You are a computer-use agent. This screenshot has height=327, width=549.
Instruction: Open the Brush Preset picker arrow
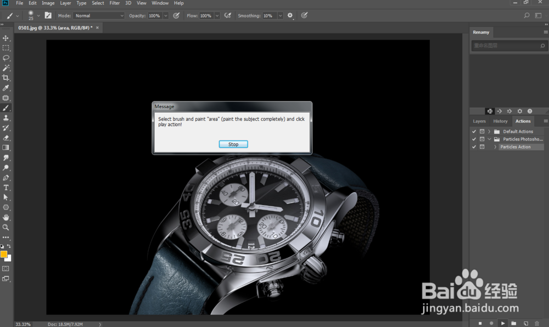tap(38, 16)
